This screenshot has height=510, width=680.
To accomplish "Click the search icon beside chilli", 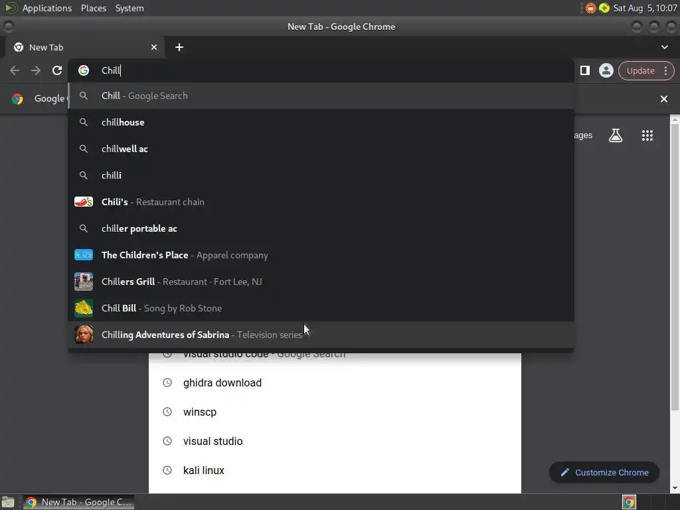I will [84, 175].
